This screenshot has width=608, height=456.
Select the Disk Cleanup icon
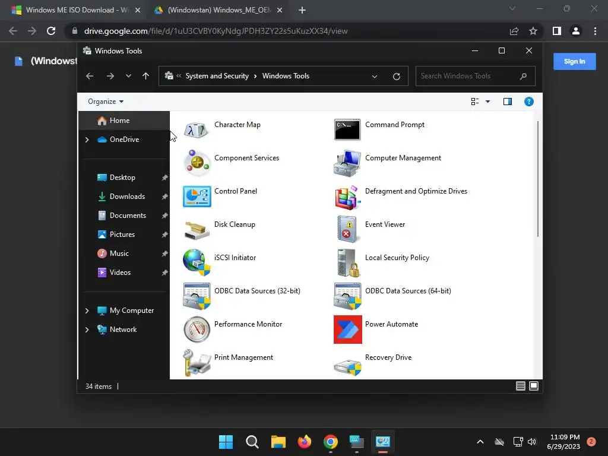[x=197, y=230]
